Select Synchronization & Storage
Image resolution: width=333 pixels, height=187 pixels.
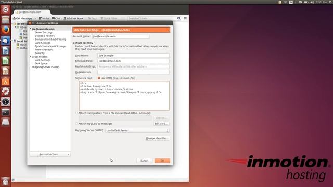coord(50,46)
